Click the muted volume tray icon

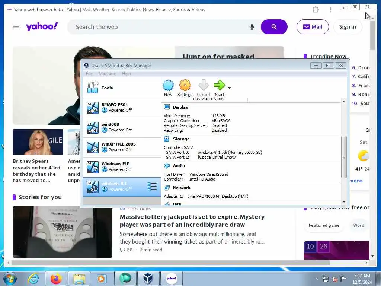click(x=334, y=279)
